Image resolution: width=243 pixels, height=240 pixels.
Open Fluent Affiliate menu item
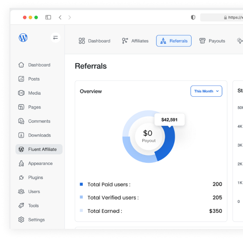coord(39,149)
